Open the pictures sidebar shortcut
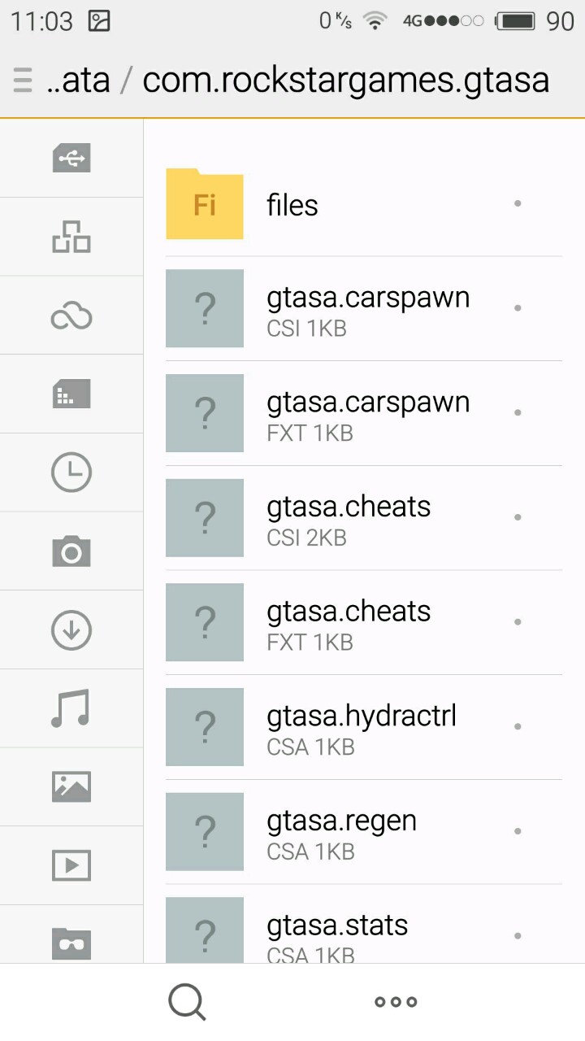Viewport: 585px width, 1041px height. pyautogui.click(x=71, y=786)
